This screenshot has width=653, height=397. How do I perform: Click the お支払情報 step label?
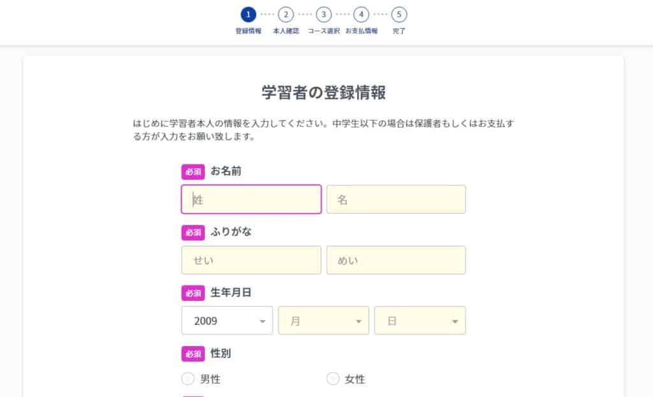[x=362, y=31]
